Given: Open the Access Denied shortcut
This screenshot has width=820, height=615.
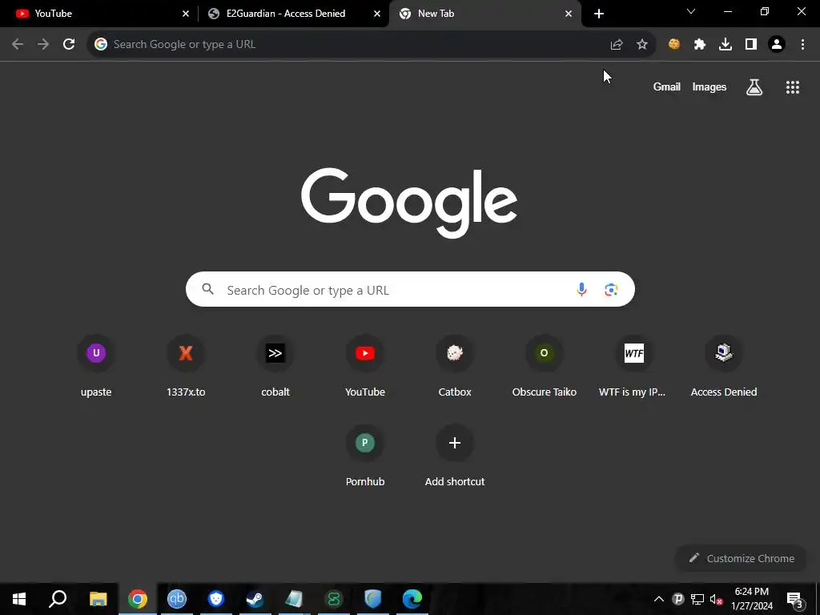Looking at the screenshot, I should pyautogui.click(x=724, y=366).
